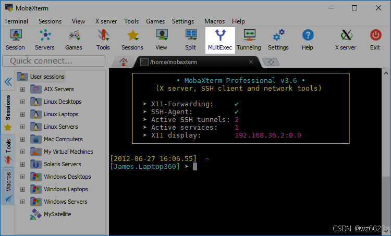The width and height of the screenshot is (391, 236).
Task: Expand the AIX Servers tree node
Action: pyautogui.click(x=23, y=89)
